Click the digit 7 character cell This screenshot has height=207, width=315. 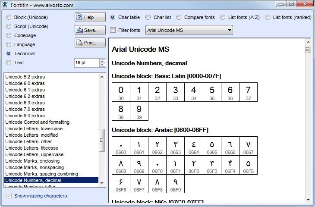click(248, 92)
